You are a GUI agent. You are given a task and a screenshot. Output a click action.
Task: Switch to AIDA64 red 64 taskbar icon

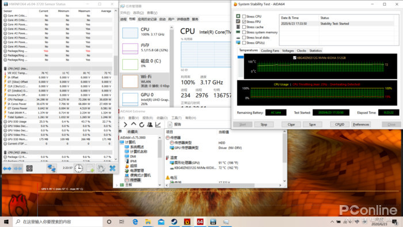click(200, 222)
